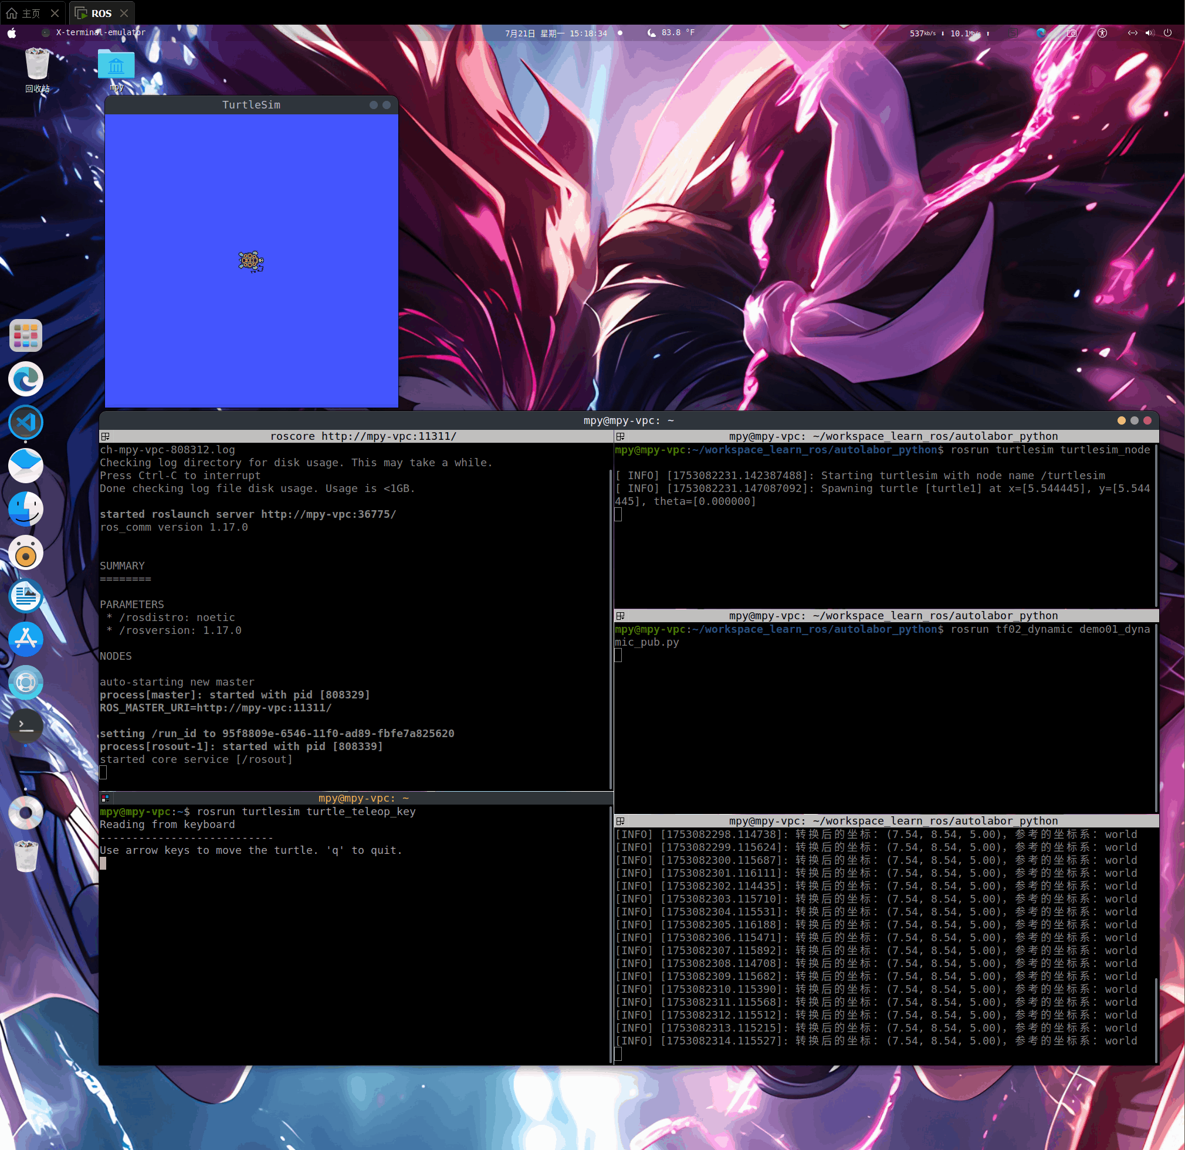
Task: Select the ROS tab
Action: tap(100, 13)
